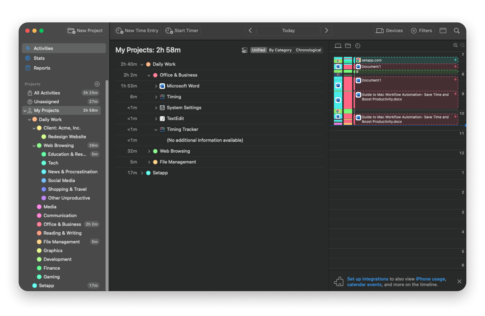Expand the Microsoft Word row
485x316 pixels.
tap(156, 86)
